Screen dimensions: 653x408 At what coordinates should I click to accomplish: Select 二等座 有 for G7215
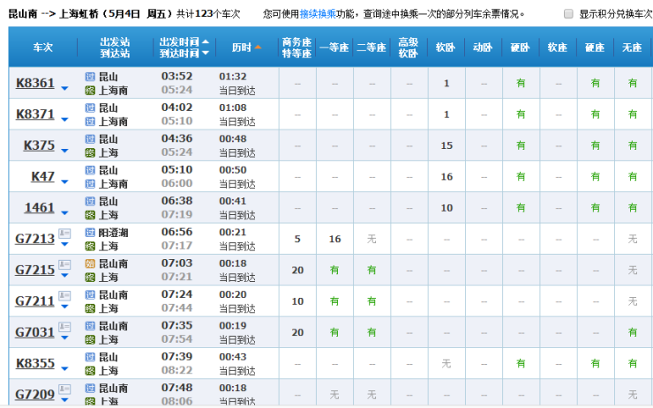point(372,271)
